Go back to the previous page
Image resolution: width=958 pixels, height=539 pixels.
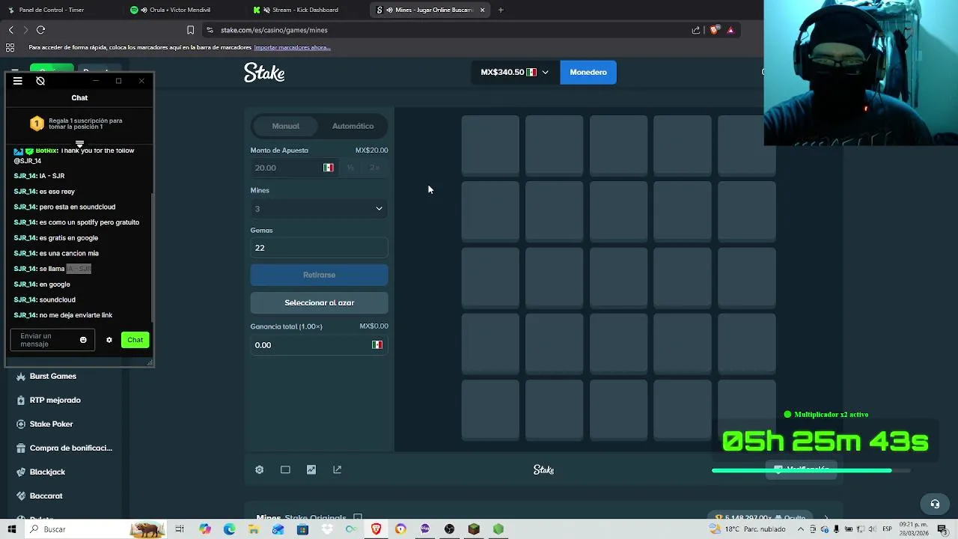click(10, 30)
